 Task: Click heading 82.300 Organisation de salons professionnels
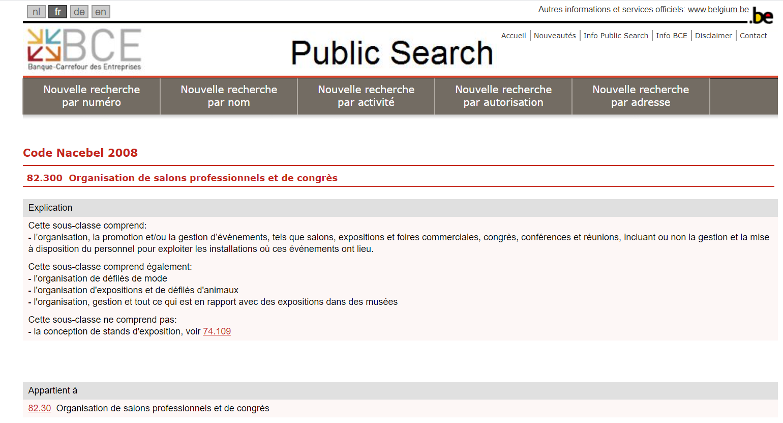click(182, 178)
